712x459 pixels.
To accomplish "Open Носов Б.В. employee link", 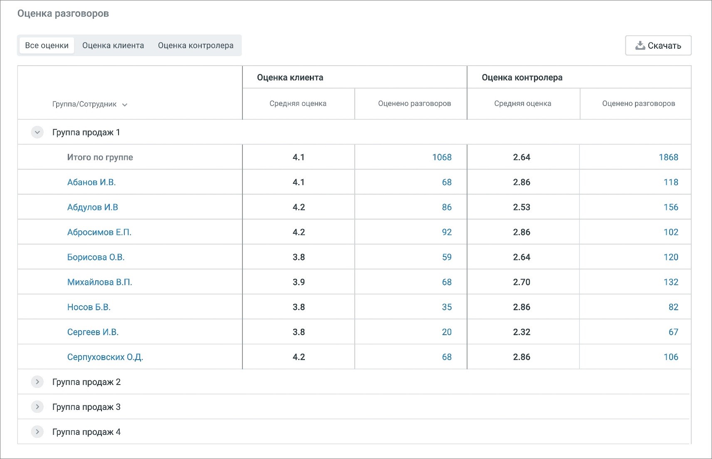I will coord(89,307).
